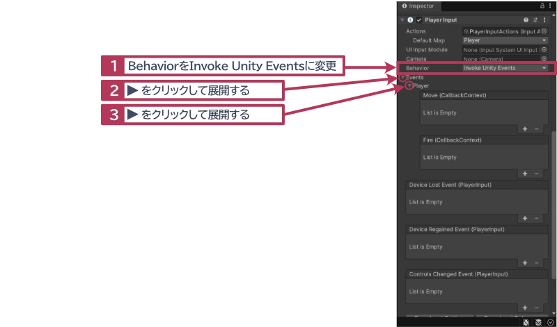Image resolution: width=557 pixels, height=327 pixels.
Task: Add entry to Device Lost Event list
Action: pos(524,219)
